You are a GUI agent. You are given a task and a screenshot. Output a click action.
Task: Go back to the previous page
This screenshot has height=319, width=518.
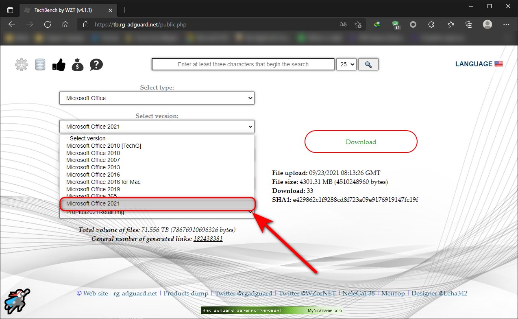[11, 24]
